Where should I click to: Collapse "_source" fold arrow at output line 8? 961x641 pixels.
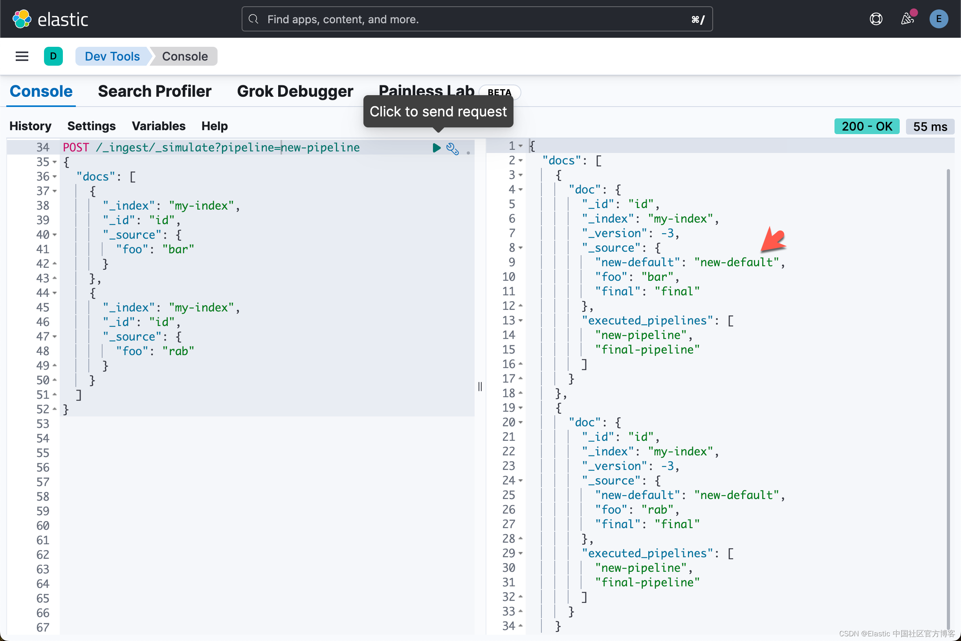point(521,248)
